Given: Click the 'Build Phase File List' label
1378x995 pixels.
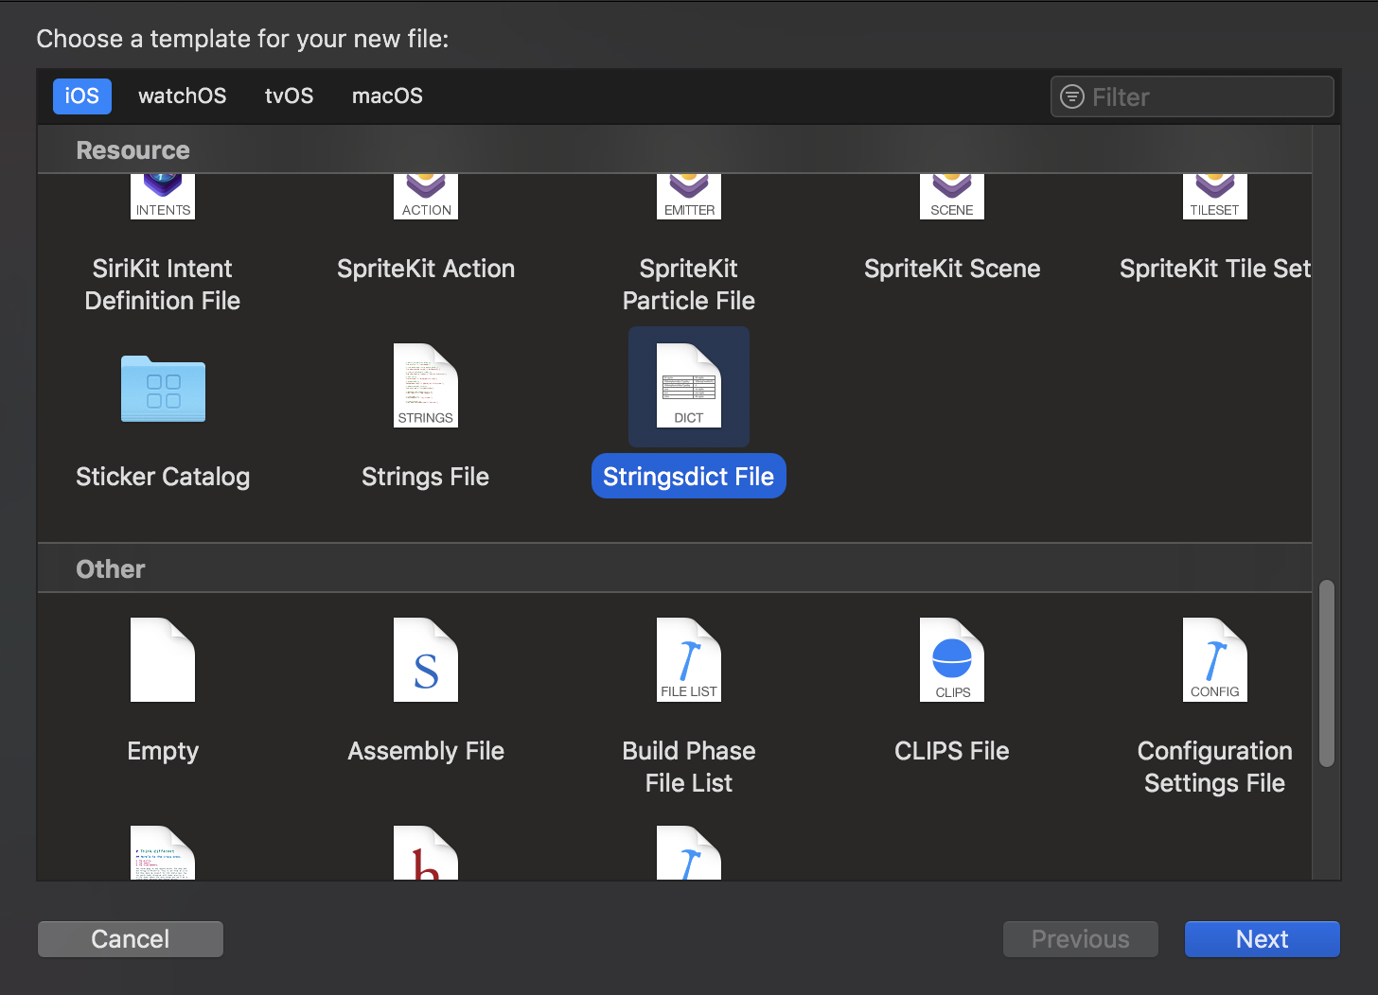Looking at the screenshot, I should [x=689, y=767].
